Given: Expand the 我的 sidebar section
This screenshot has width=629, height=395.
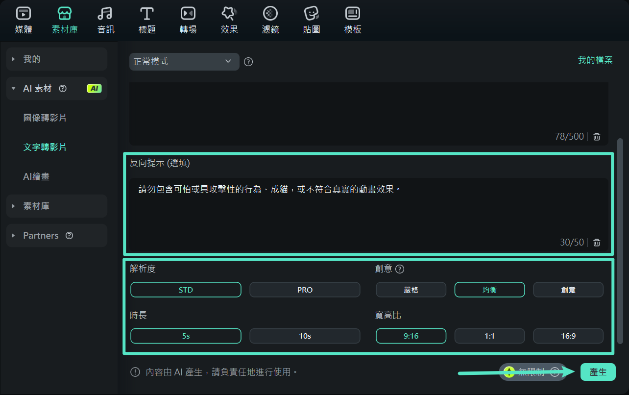Looking at the screenshot, I should 57,59.
